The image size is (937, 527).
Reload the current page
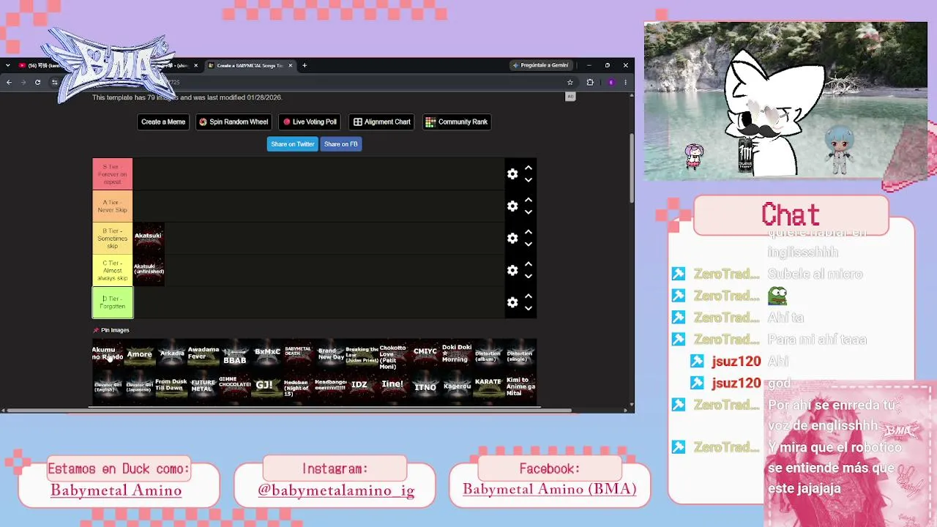(x=37, y=83)
